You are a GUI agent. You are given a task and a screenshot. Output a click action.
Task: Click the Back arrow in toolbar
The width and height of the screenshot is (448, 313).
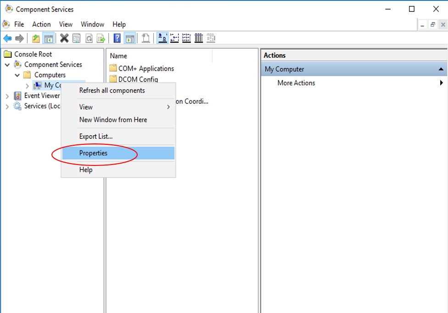[7, 38]
